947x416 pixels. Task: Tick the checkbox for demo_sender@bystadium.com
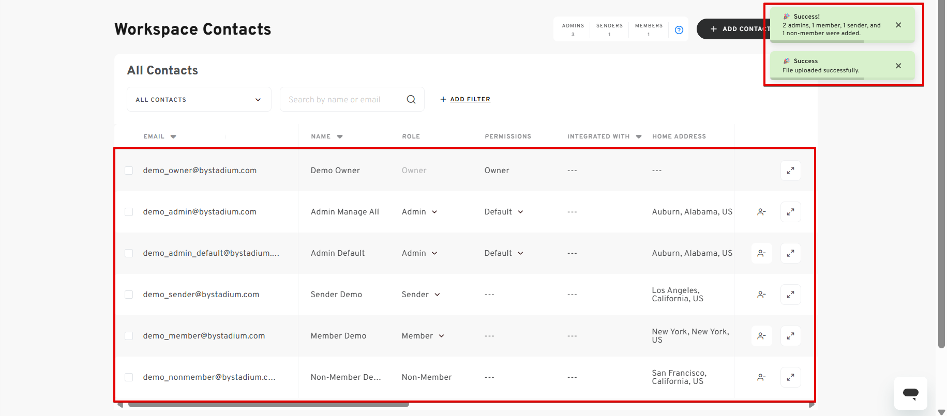click(129, 295)
